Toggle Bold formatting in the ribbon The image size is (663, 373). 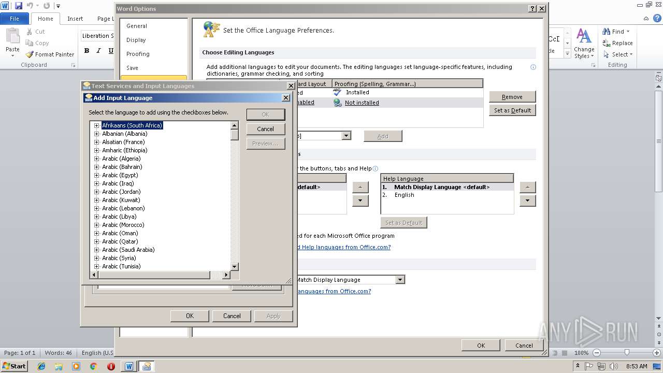(x=87, y=51)
